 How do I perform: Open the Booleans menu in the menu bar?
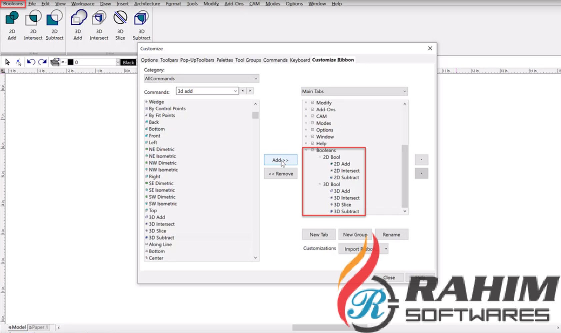[13, 4]
